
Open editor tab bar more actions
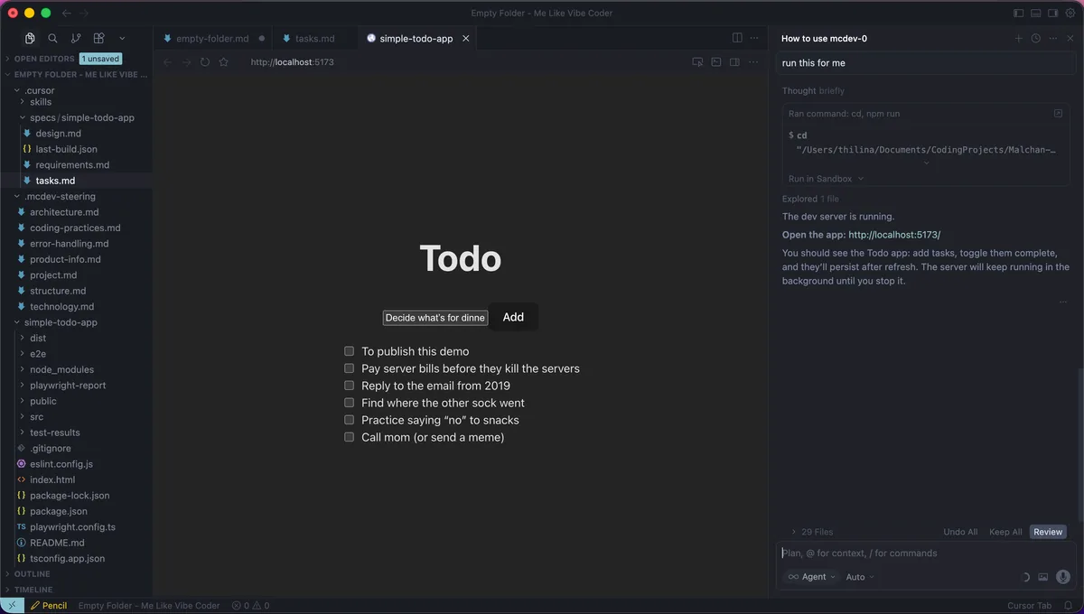point(756,38)
